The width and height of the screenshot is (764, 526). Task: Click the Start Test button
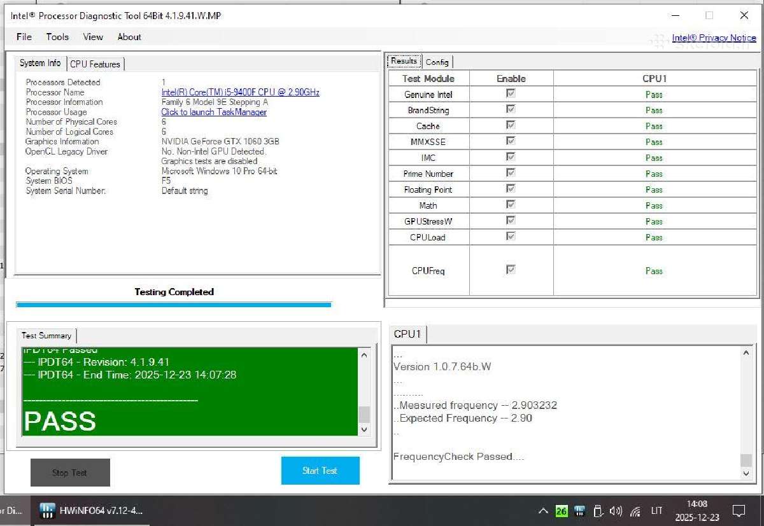[x=320, y=471]
